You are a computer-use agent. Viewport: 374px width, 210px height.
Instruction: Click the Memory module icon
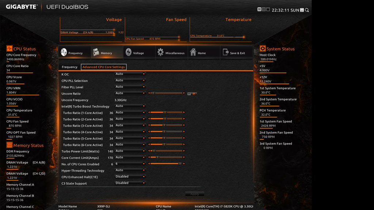96,52
